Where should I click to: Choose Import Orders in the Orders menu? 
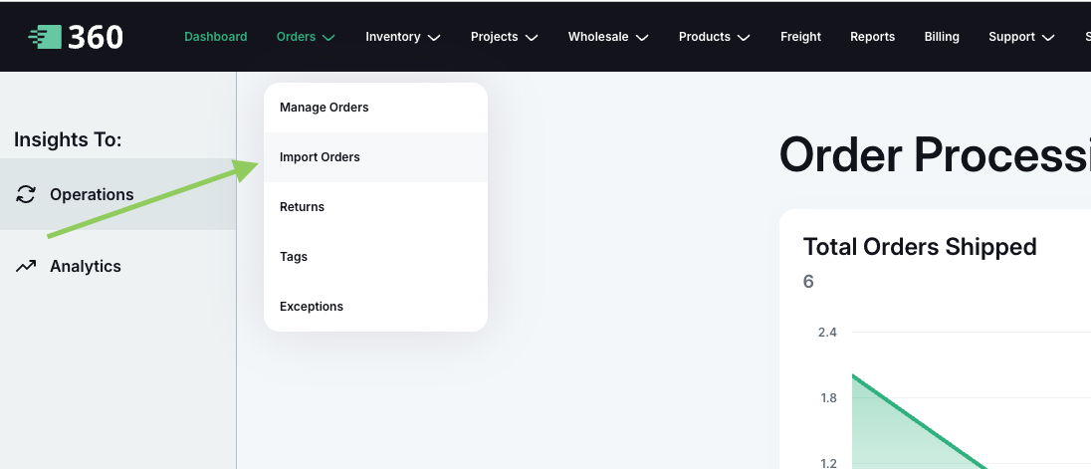click(320, 157)
